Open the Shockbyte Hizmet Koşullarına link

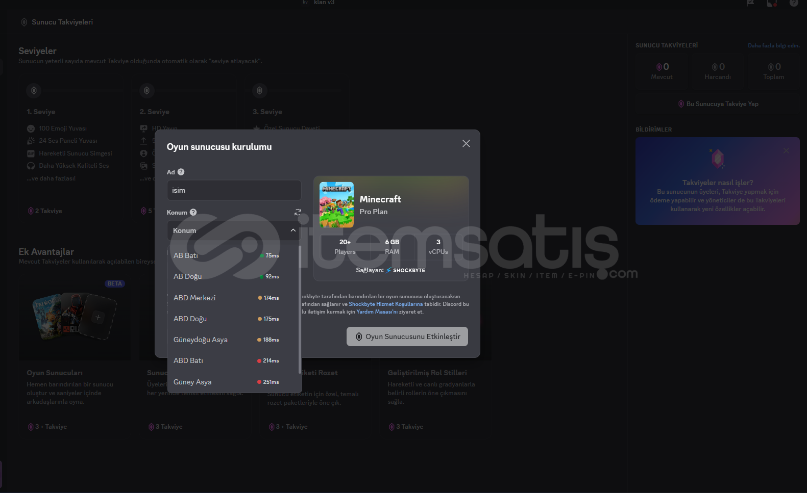[x=386, y=304]
